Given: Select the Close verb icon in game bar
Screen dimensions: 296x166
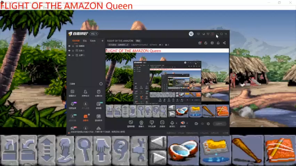Looking at the screenshot, I should click(28, 150).
